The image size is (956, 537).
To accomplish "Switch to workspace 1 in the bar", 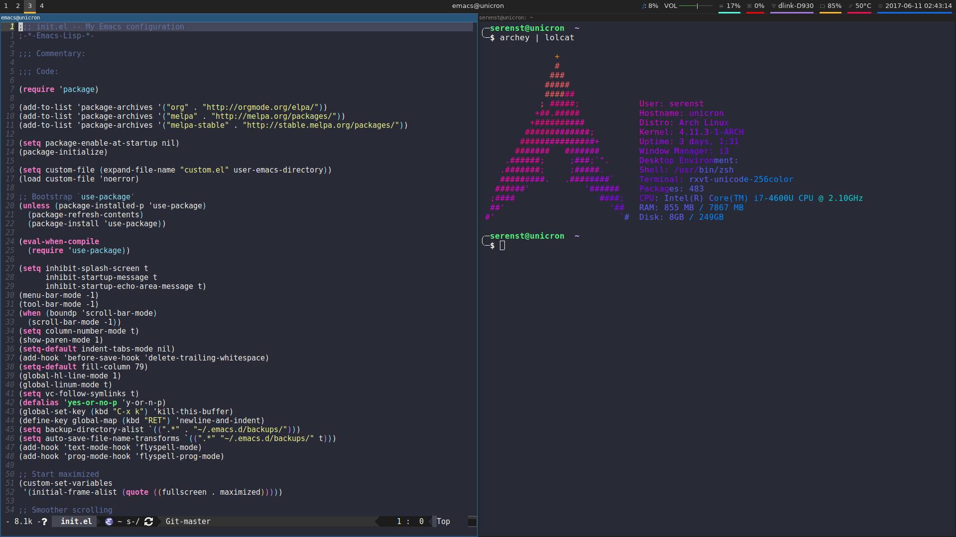I will [x=6, y=6].
